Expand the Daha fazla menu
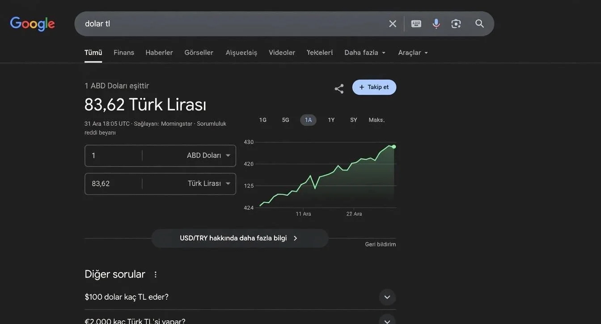Viewport: 601px width, 324px height. [x=365, y=52]
